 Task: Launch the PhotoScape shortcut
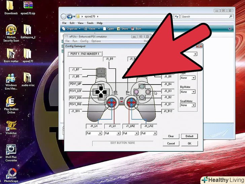point(11,173)
